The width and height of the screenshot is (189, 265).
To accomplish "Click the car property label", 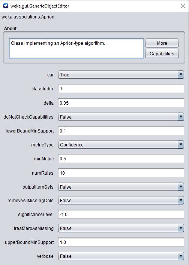I will [x=51, y=75].
